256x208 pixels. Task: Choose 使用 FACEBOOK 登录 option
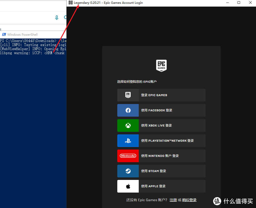(x=161, y=110)
